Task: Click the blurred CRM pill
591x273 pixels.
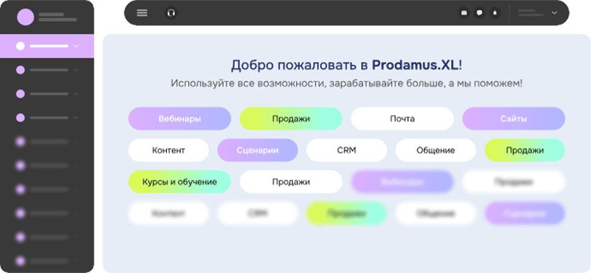Action: tap(258, 213)
